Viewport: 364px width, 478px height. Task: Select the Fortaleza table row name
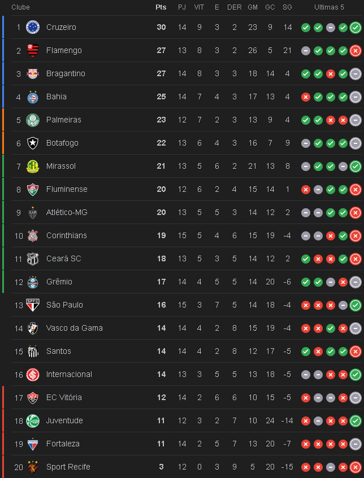point(63,444)
